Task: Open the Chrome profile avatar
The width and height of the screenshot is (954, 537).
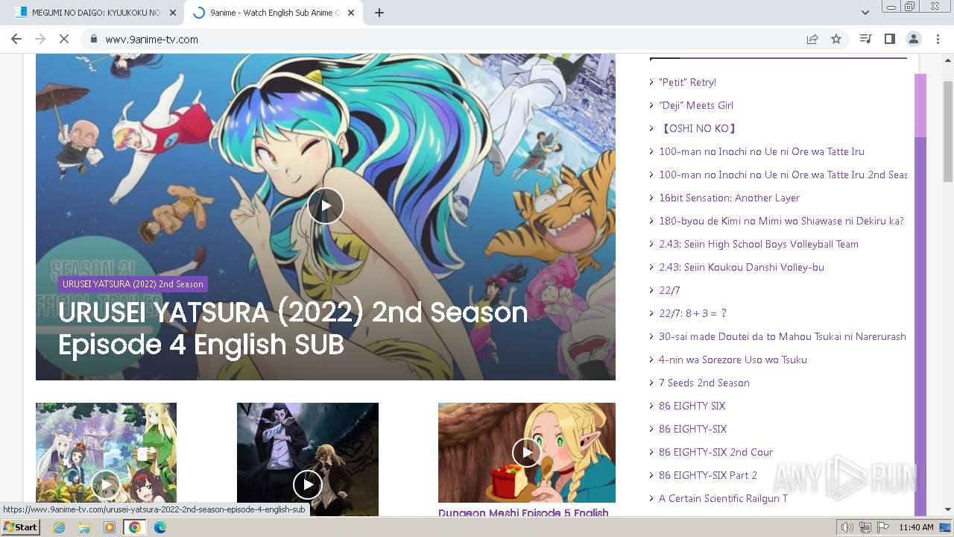Action: pos(913,39)
